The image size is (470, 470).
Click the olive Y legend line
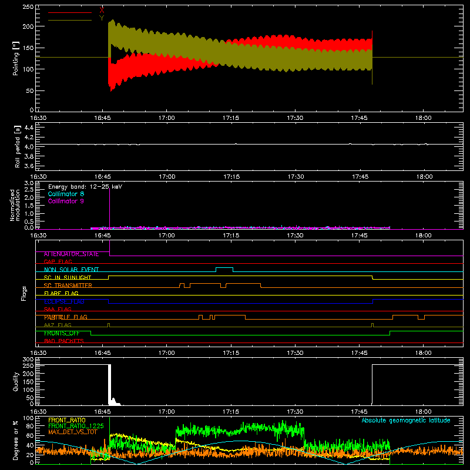pos(70,21)
